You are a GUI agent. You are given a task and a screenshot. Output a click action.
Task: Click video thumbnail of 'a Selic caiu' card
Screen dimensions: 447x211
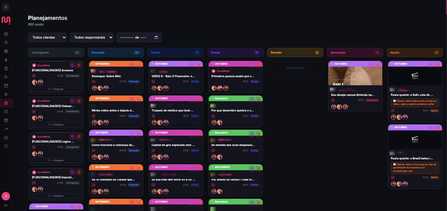(415, 76)
